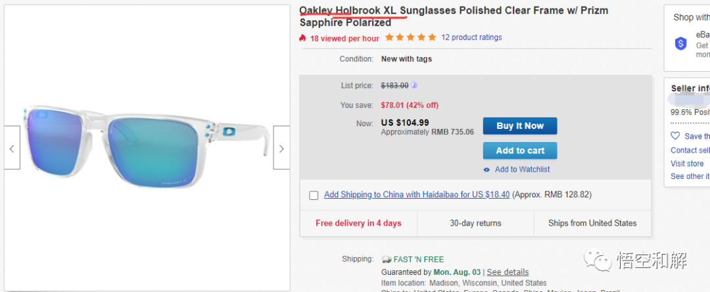Click the list price info icon
Viewport: 710px width, 292px height.
[x=414, y=85]
